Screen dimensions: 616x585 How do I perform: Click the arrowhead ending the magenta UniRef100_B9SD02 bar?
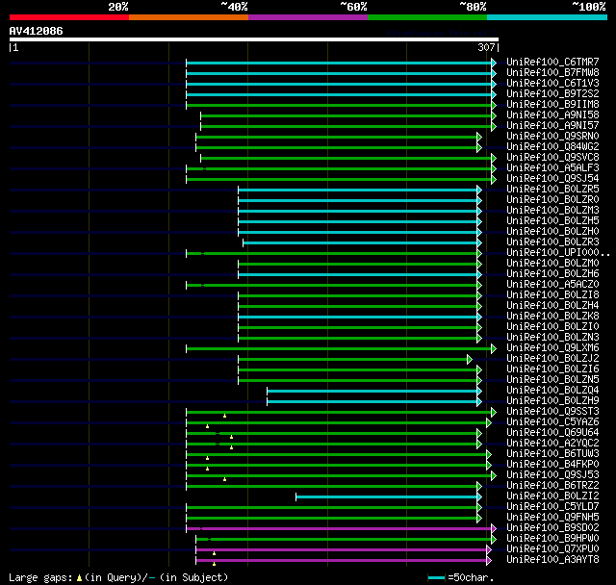494,527
